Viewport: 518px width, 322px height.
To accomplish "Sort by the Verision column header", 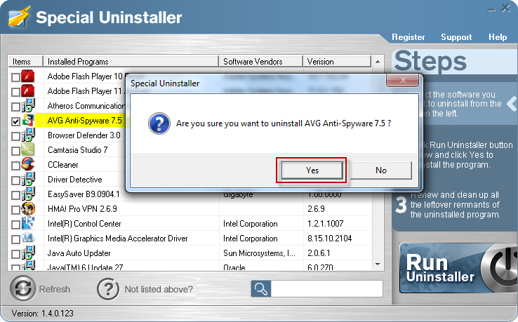I will pyautogui.click(x=338, y=62).
